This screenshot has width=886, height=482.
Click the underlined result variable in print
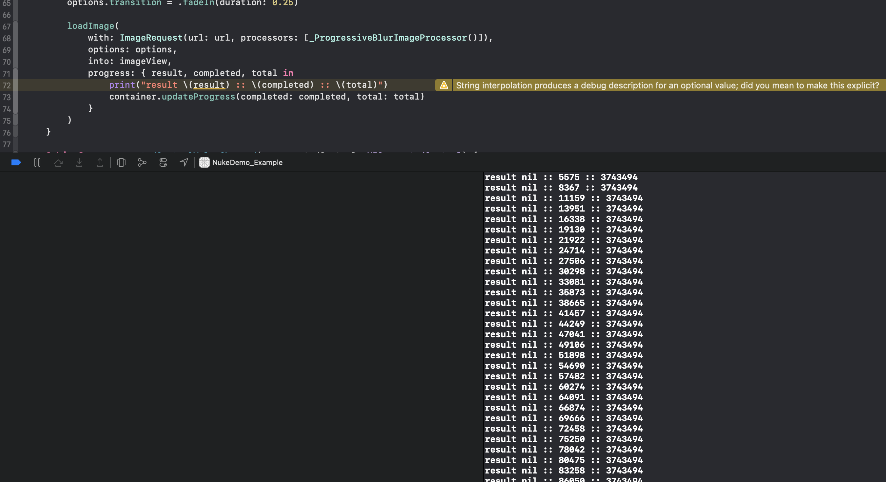pyautogui.click(x=209, y=85)
